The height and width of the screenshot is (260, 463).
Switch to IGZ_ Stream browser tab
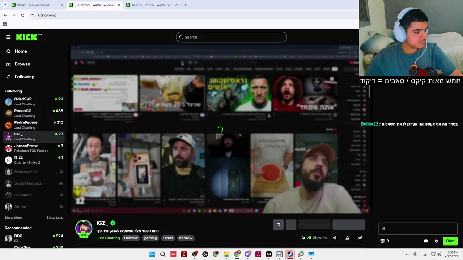[x=95, y=5]
